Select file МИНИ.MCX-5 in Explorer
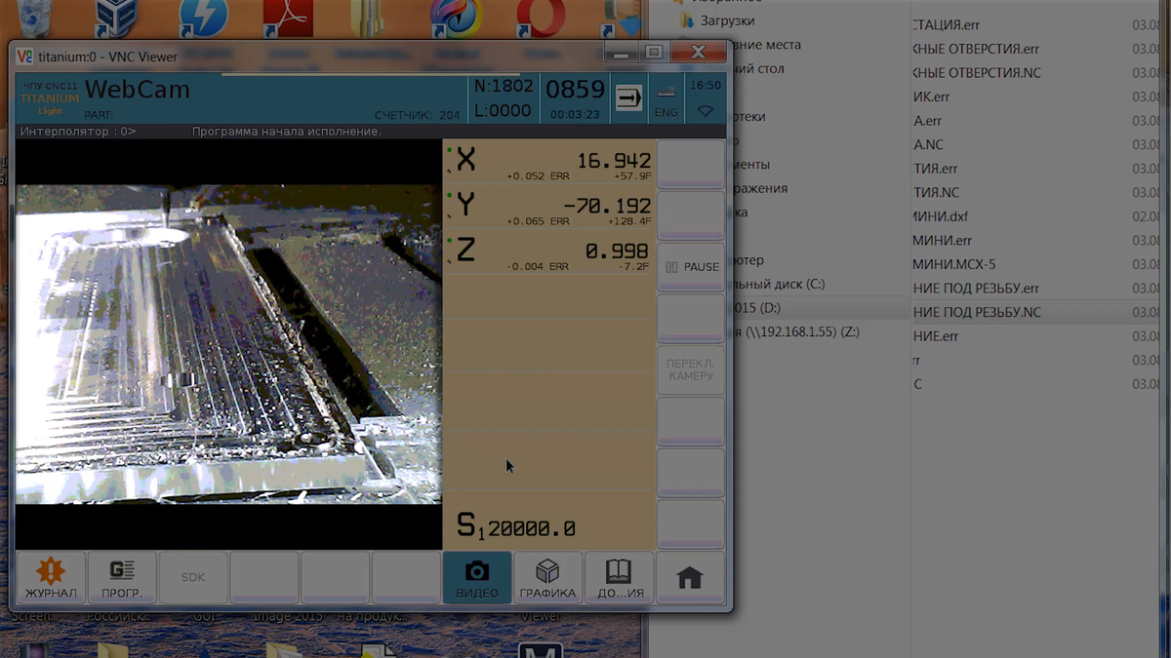The width and height of the screenshot is (1171, 658). (954, 264)
